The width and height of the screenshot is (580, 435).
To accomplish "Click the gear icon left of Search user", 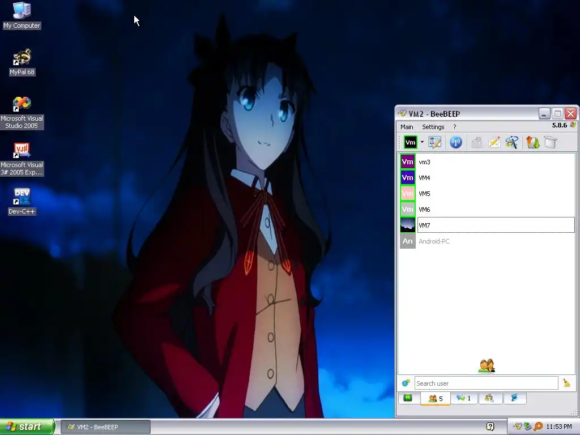I will (x=406, y=383).
